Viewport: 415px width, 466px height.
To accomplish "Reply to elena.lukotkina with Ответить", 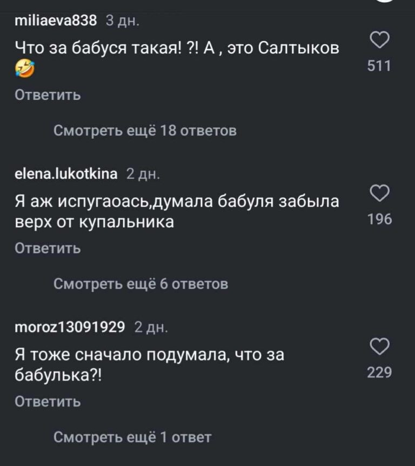I will pos(48,248).
